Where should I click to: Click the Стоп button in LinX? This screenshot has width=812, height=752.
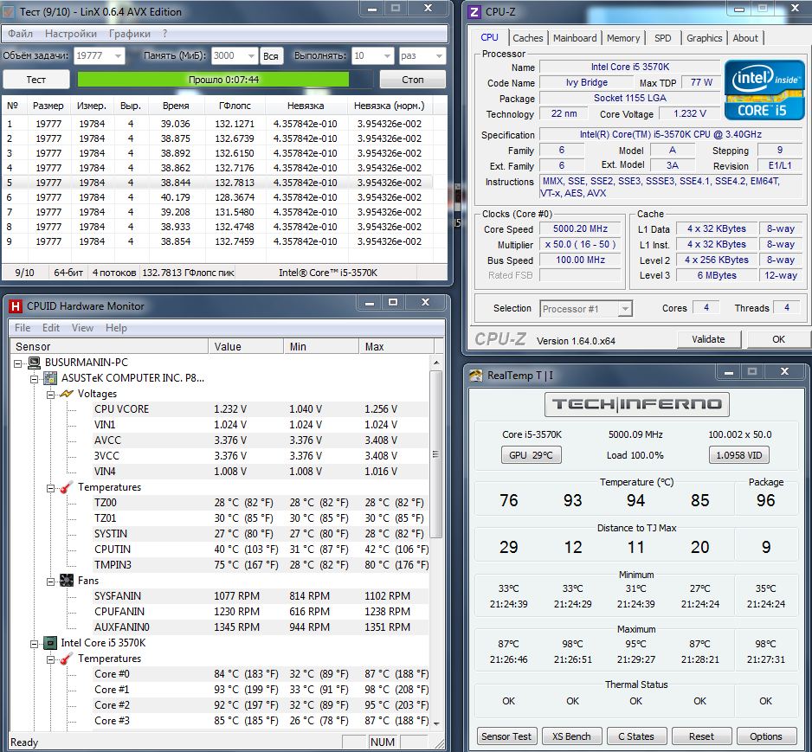pyautogui.click(x=413, y=80)
